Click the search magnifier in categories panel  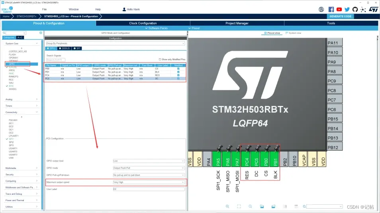(4, 33)
